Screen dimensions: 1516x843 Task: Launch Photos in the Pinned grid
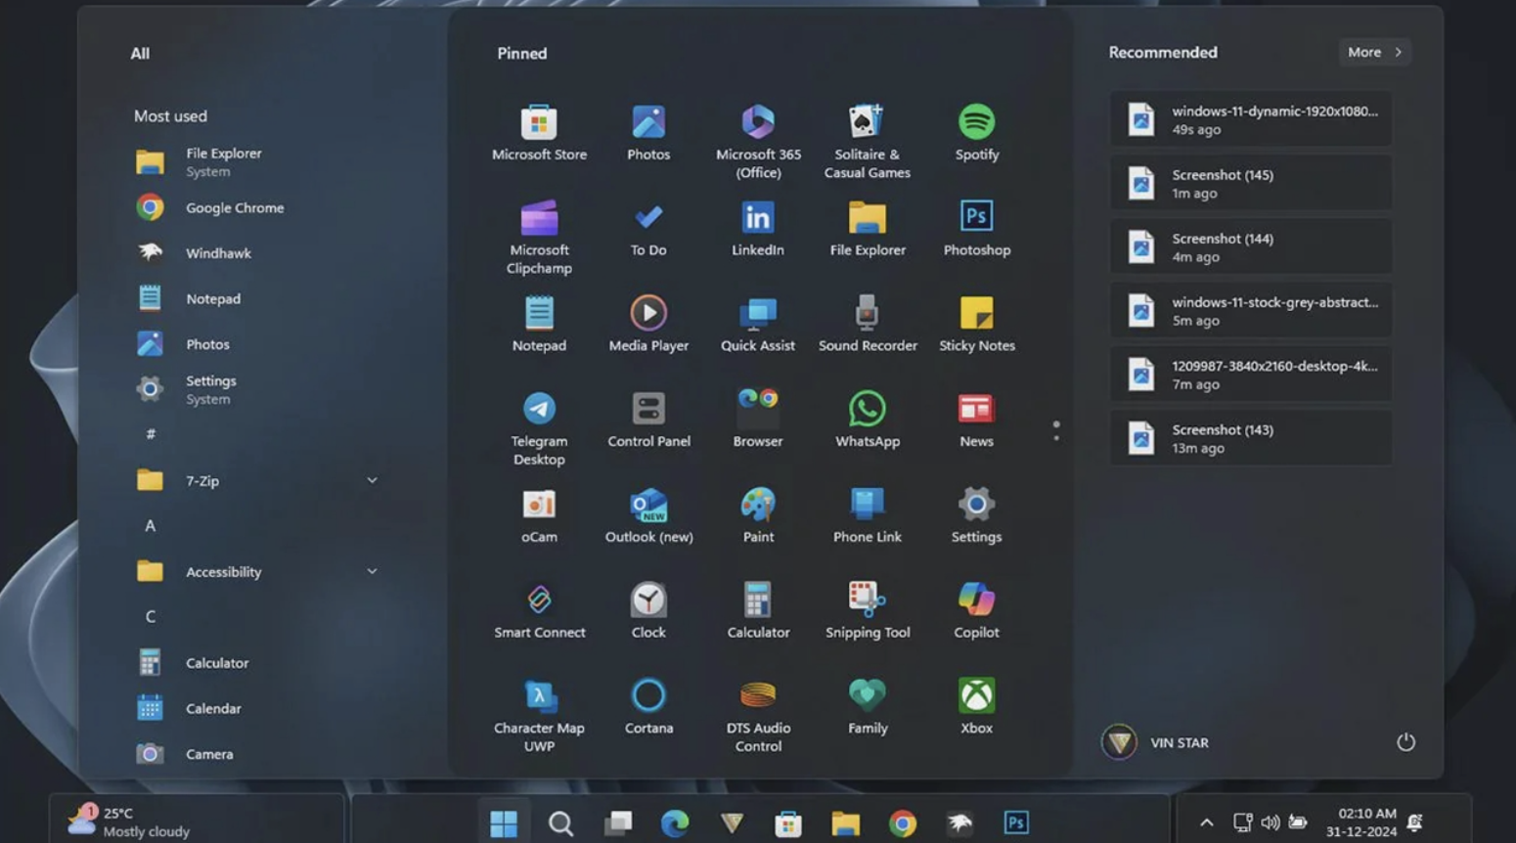648,133
